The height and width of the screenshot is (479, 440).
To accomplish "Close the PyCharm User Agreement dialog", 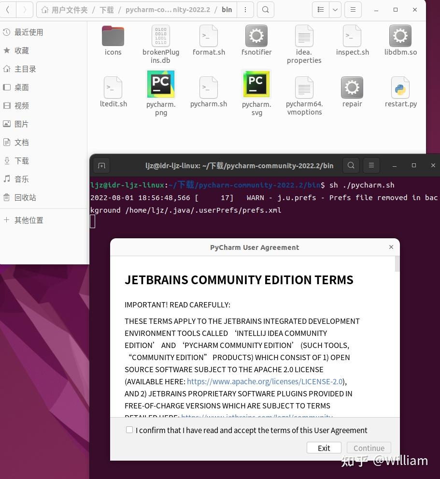I will (391, 247).
